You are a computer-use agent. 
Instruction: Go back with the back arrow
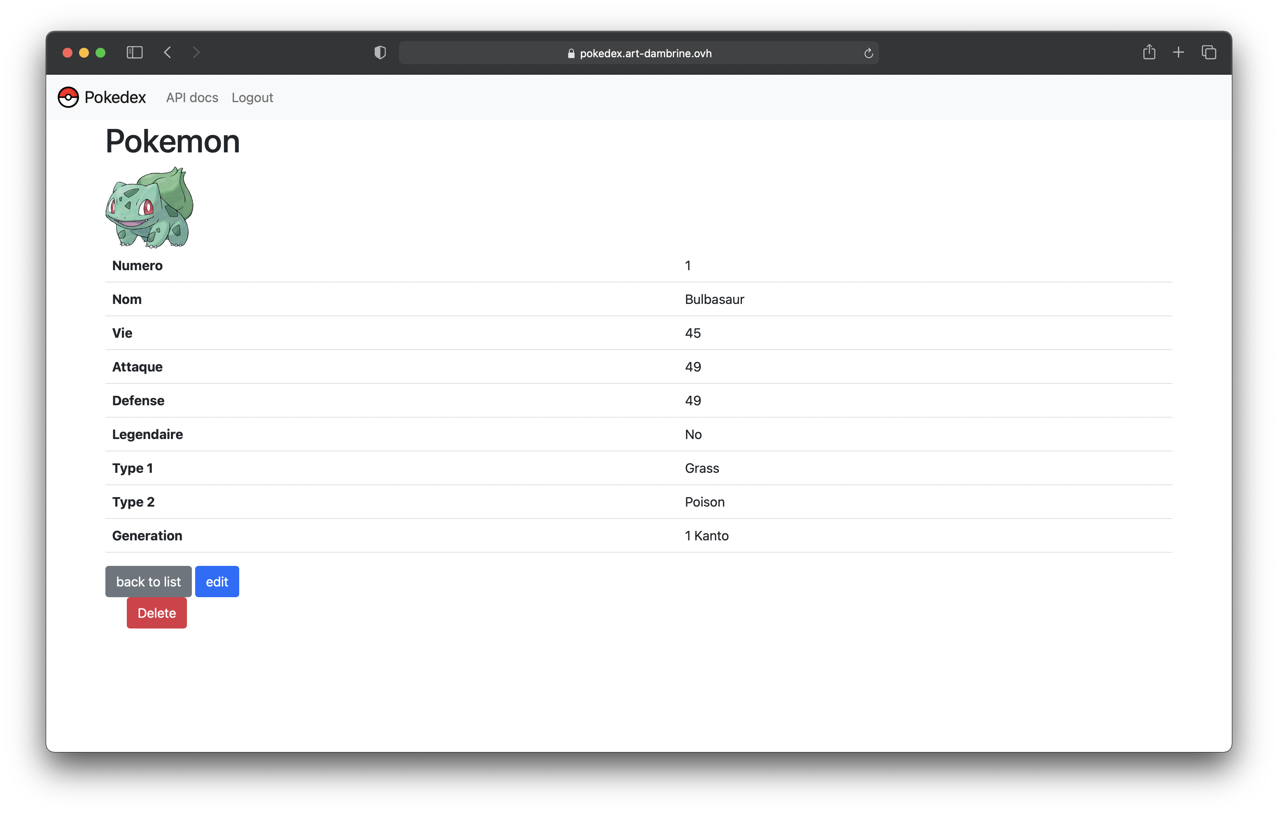pyautogui.click(x=167, y=53)
